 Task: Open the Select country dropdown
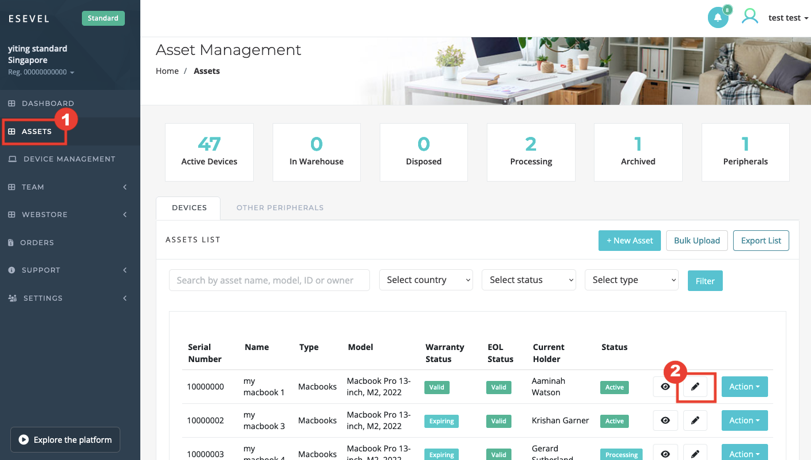[x=426, y=280]
